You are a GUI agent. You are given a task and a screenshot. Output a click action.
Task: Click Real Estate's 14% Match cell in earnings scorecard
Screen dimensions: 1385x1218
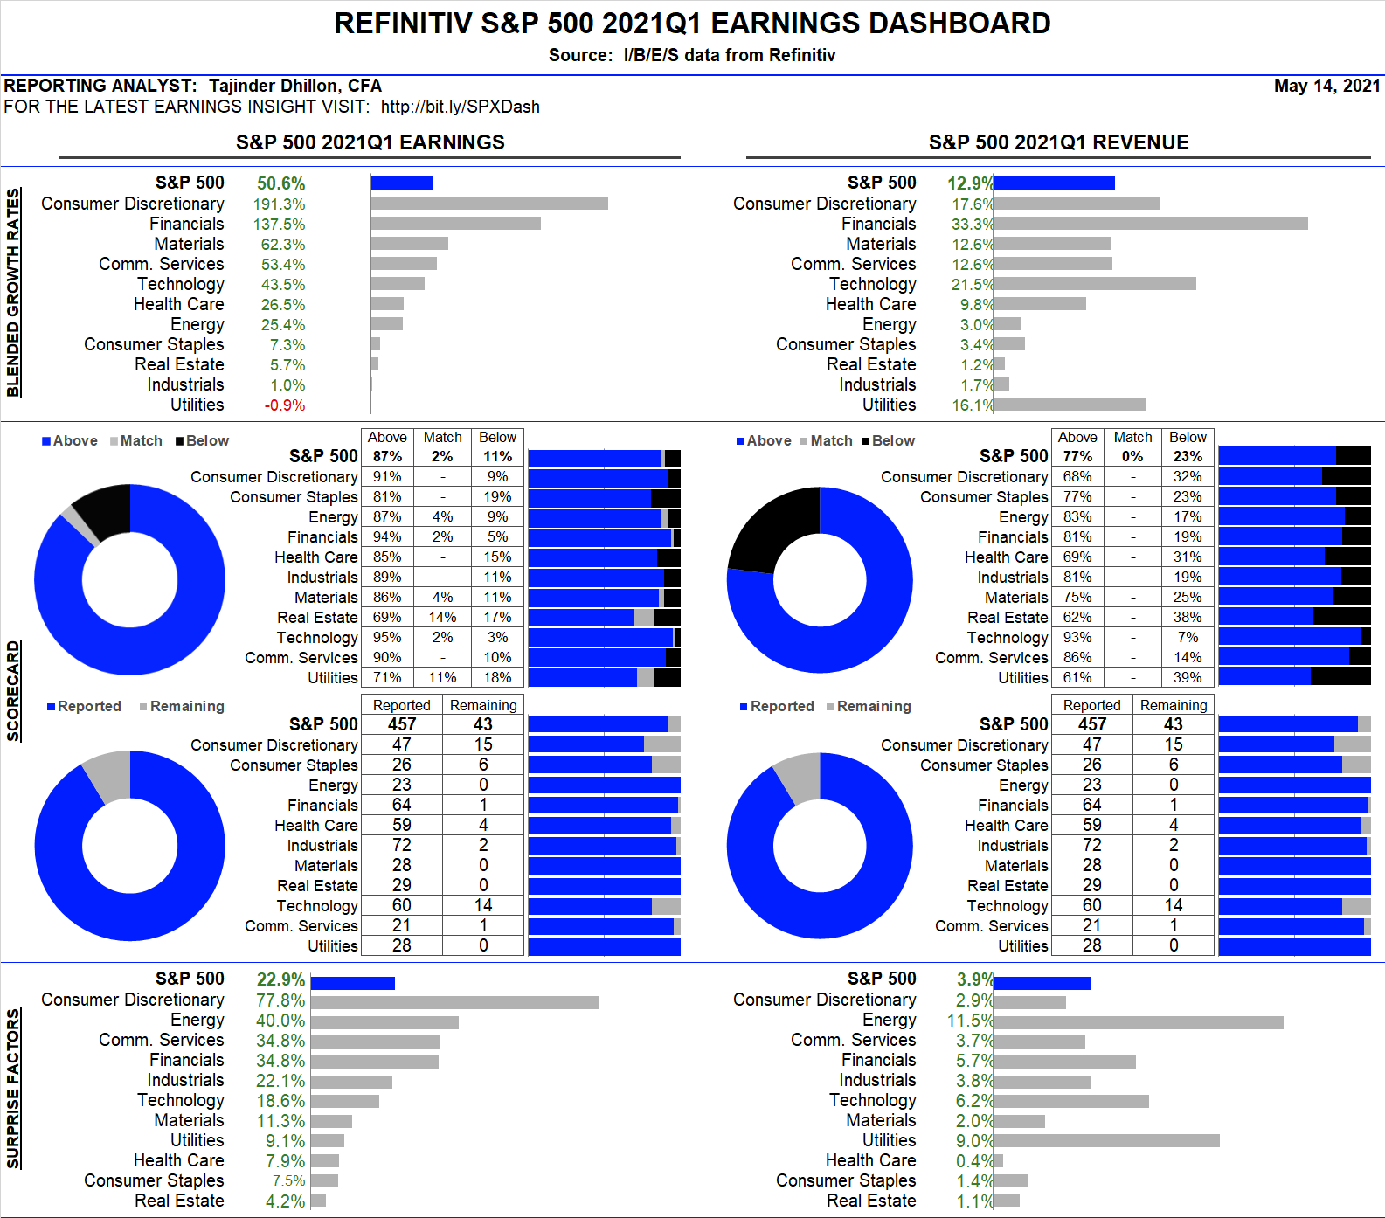tap(443, 617)
